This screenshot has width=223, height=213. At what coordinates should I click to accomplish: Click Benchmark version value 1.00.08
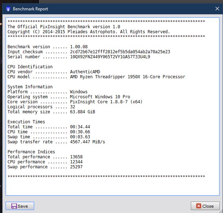pos(79,47)
